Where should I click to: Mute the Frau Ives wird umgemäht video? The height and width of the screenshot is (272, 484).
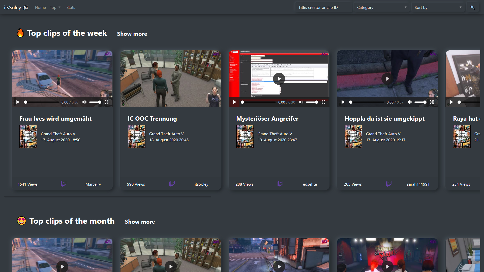(x=84, y=102)
